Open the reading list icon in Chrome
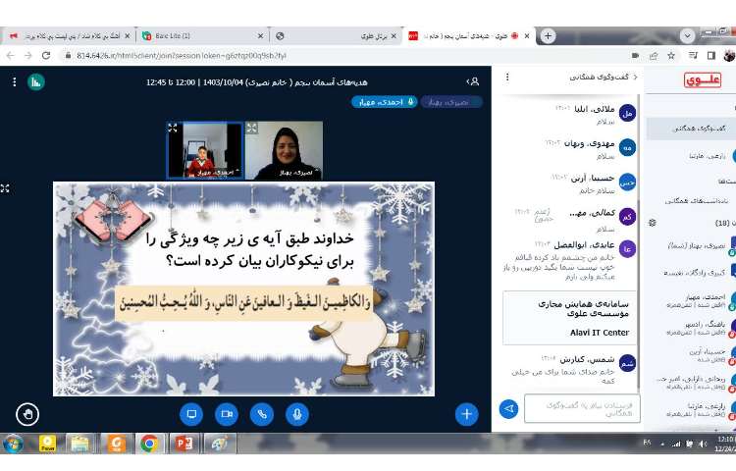 [x=693, y=55]
